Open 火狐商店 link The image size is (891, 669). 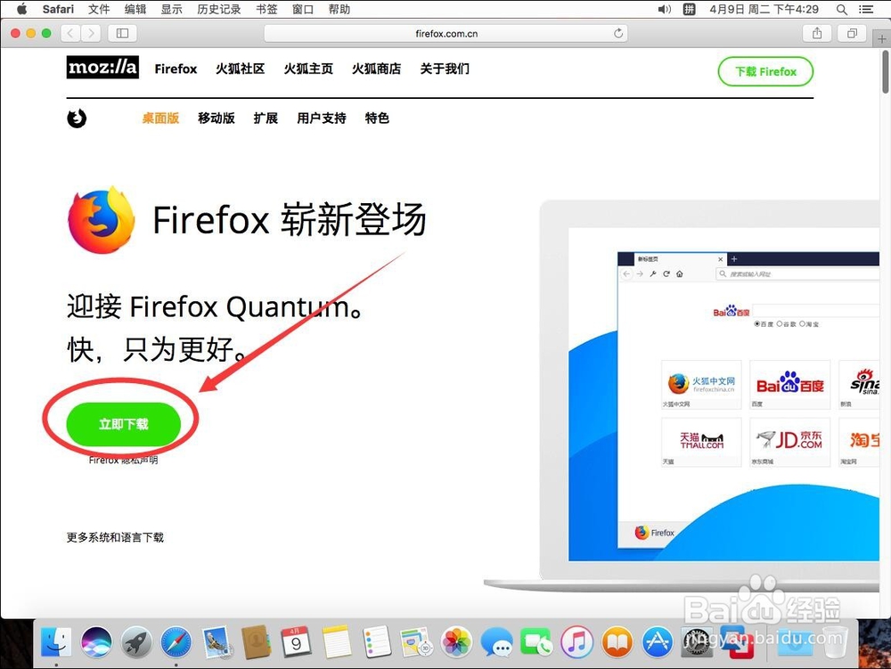(376, 69)
